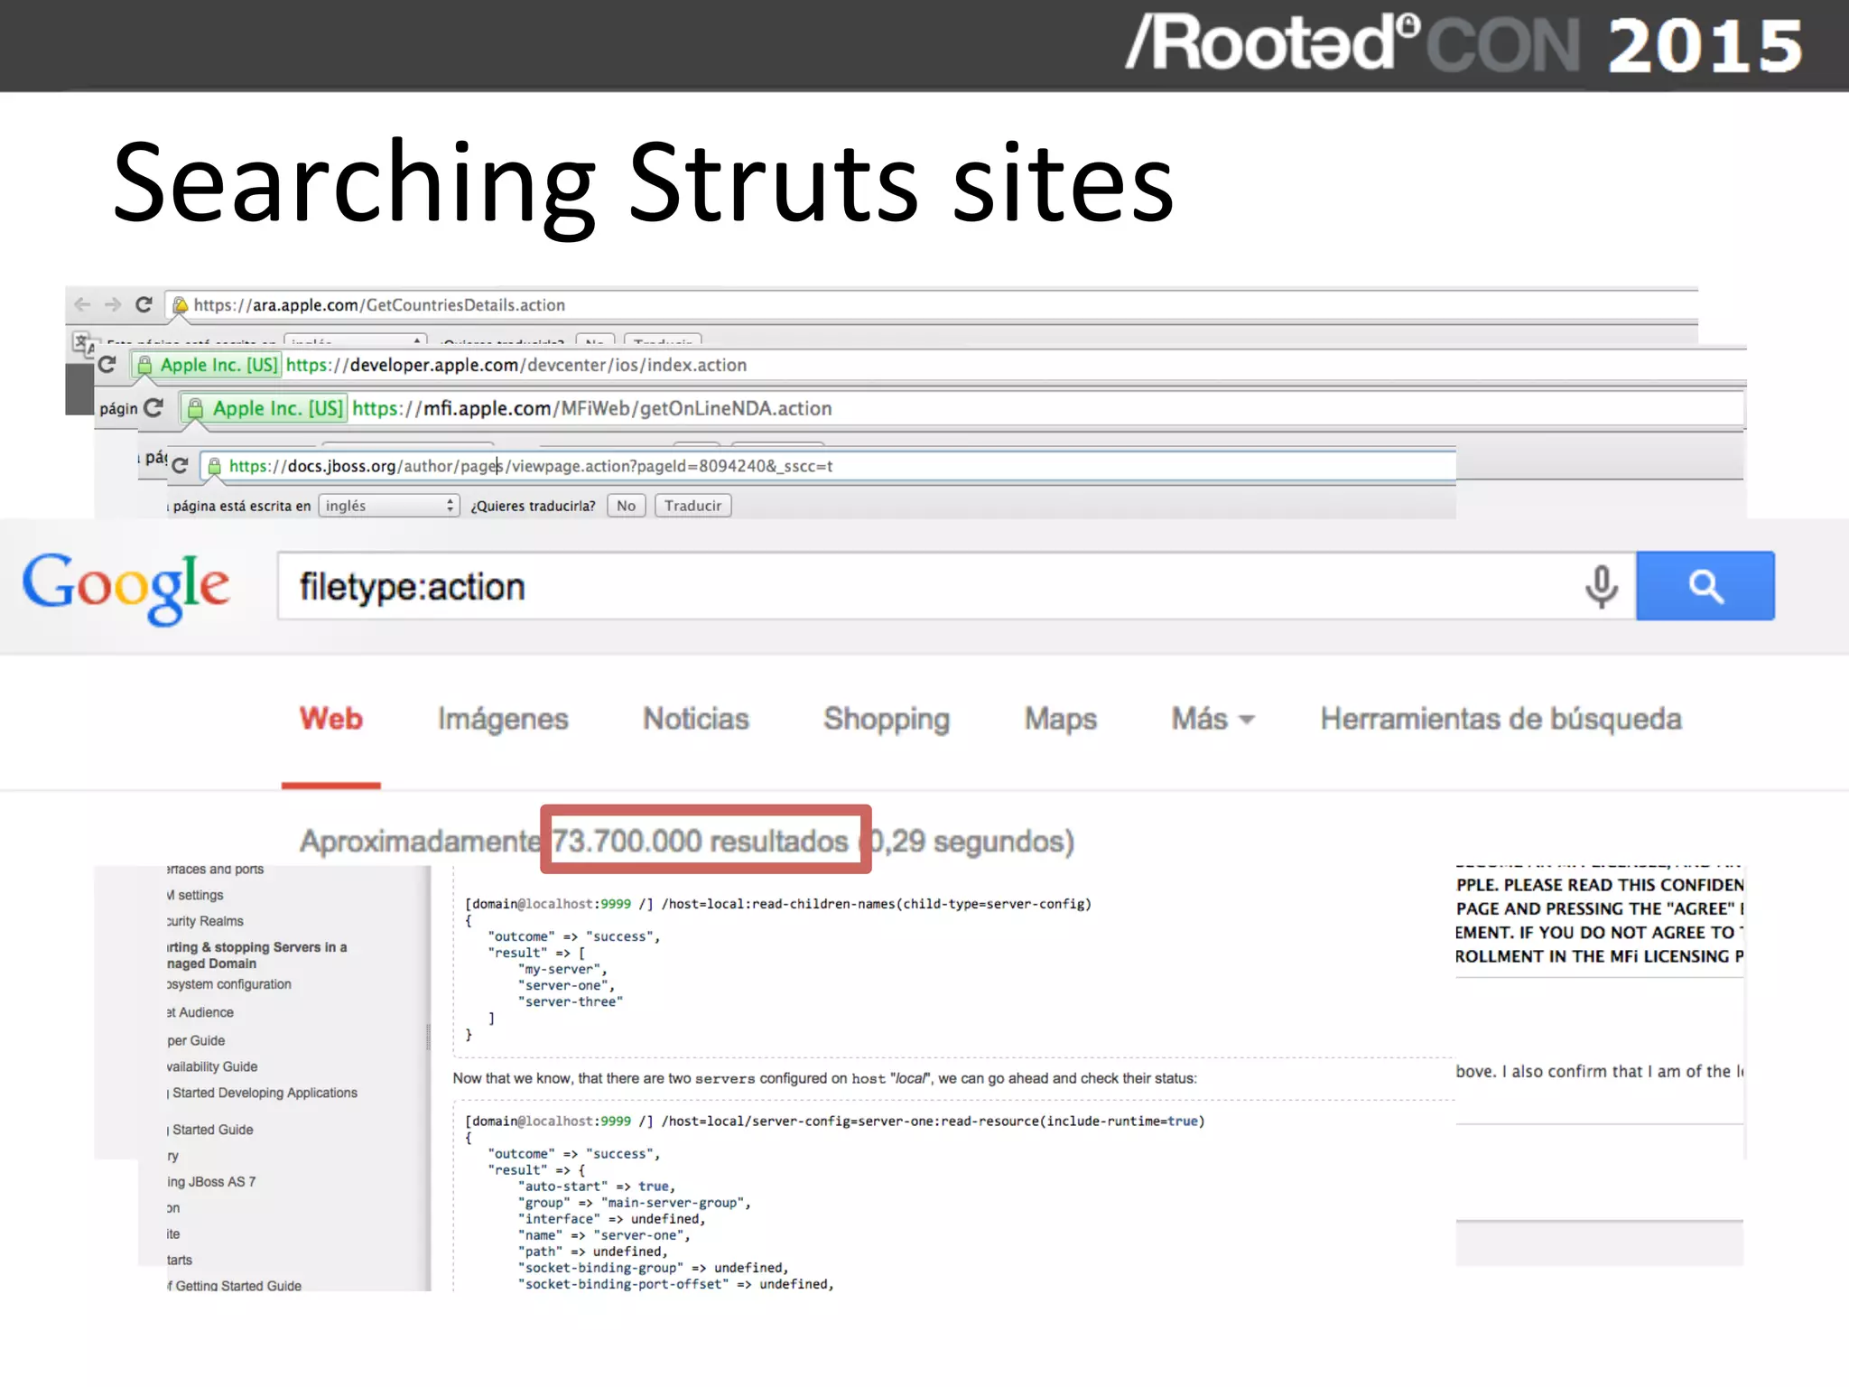Open subsystem configuration sidebar link
This screenshot has height=1387, width=1849.
[229, 984]
